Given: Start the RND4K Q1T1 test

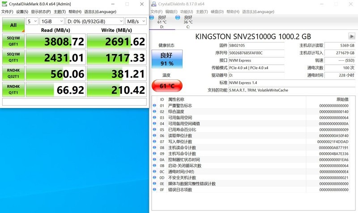Looking at the screenshot, I should 13,89.
